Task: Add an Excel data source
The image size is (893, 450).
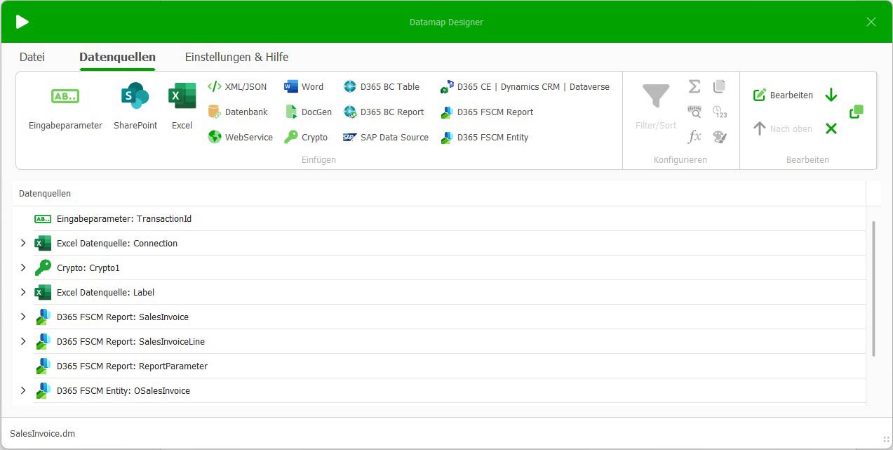Action: [182, 105]
